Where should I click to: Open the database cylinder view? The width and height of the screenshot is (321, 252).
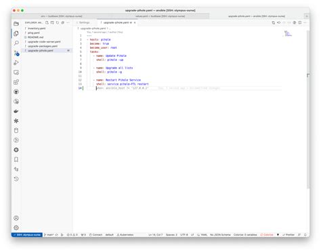[16, 131]
